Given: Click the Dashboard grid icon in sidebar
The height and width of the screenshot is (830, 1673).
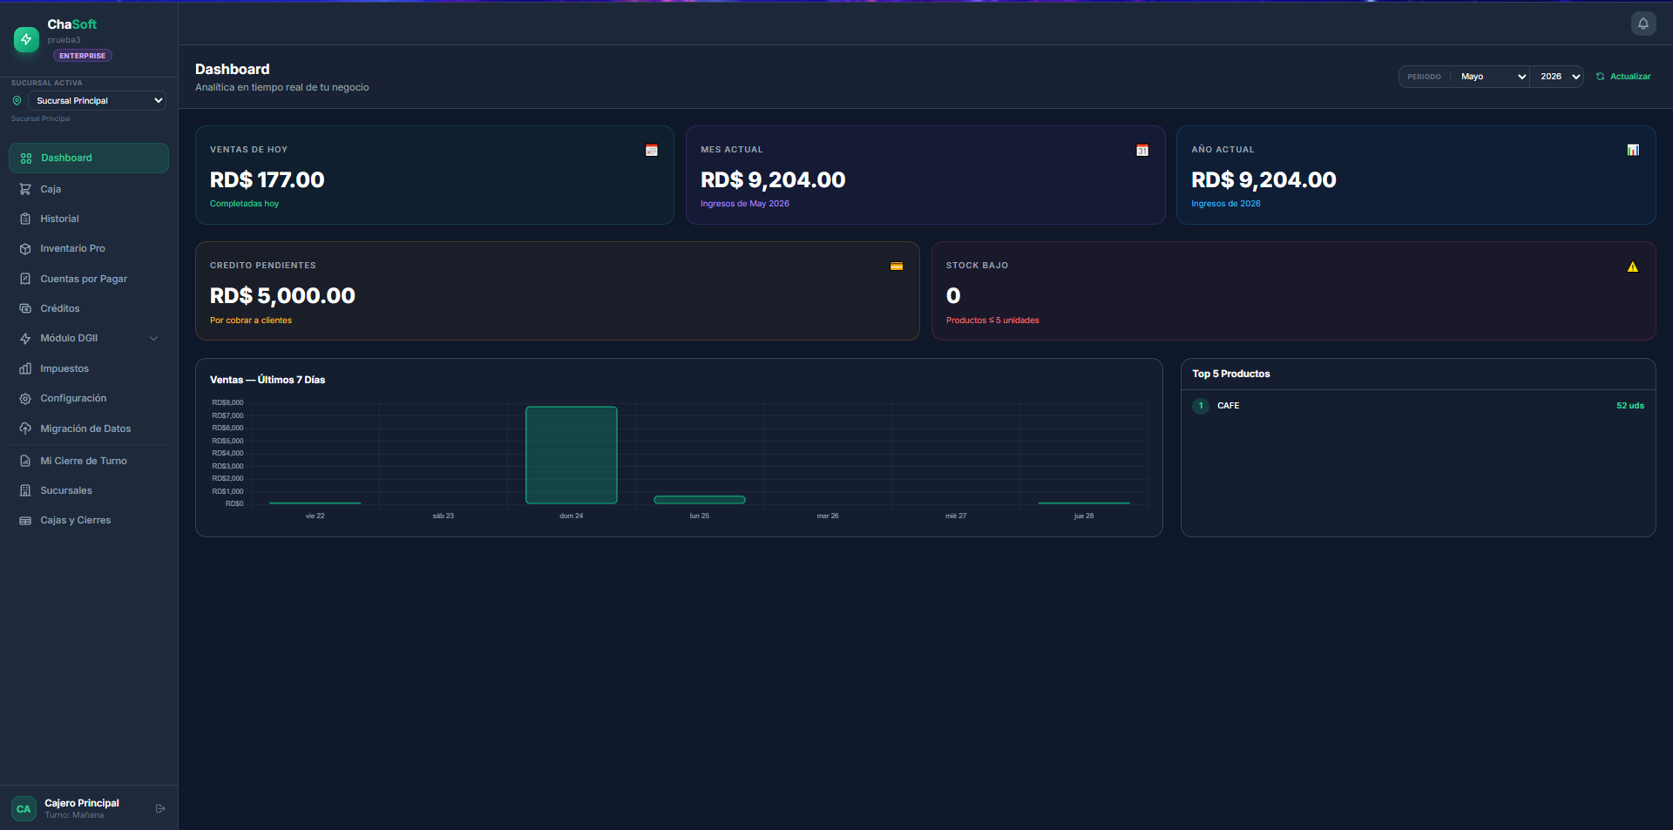Looking at the screenshot, I should click(26, 159).
